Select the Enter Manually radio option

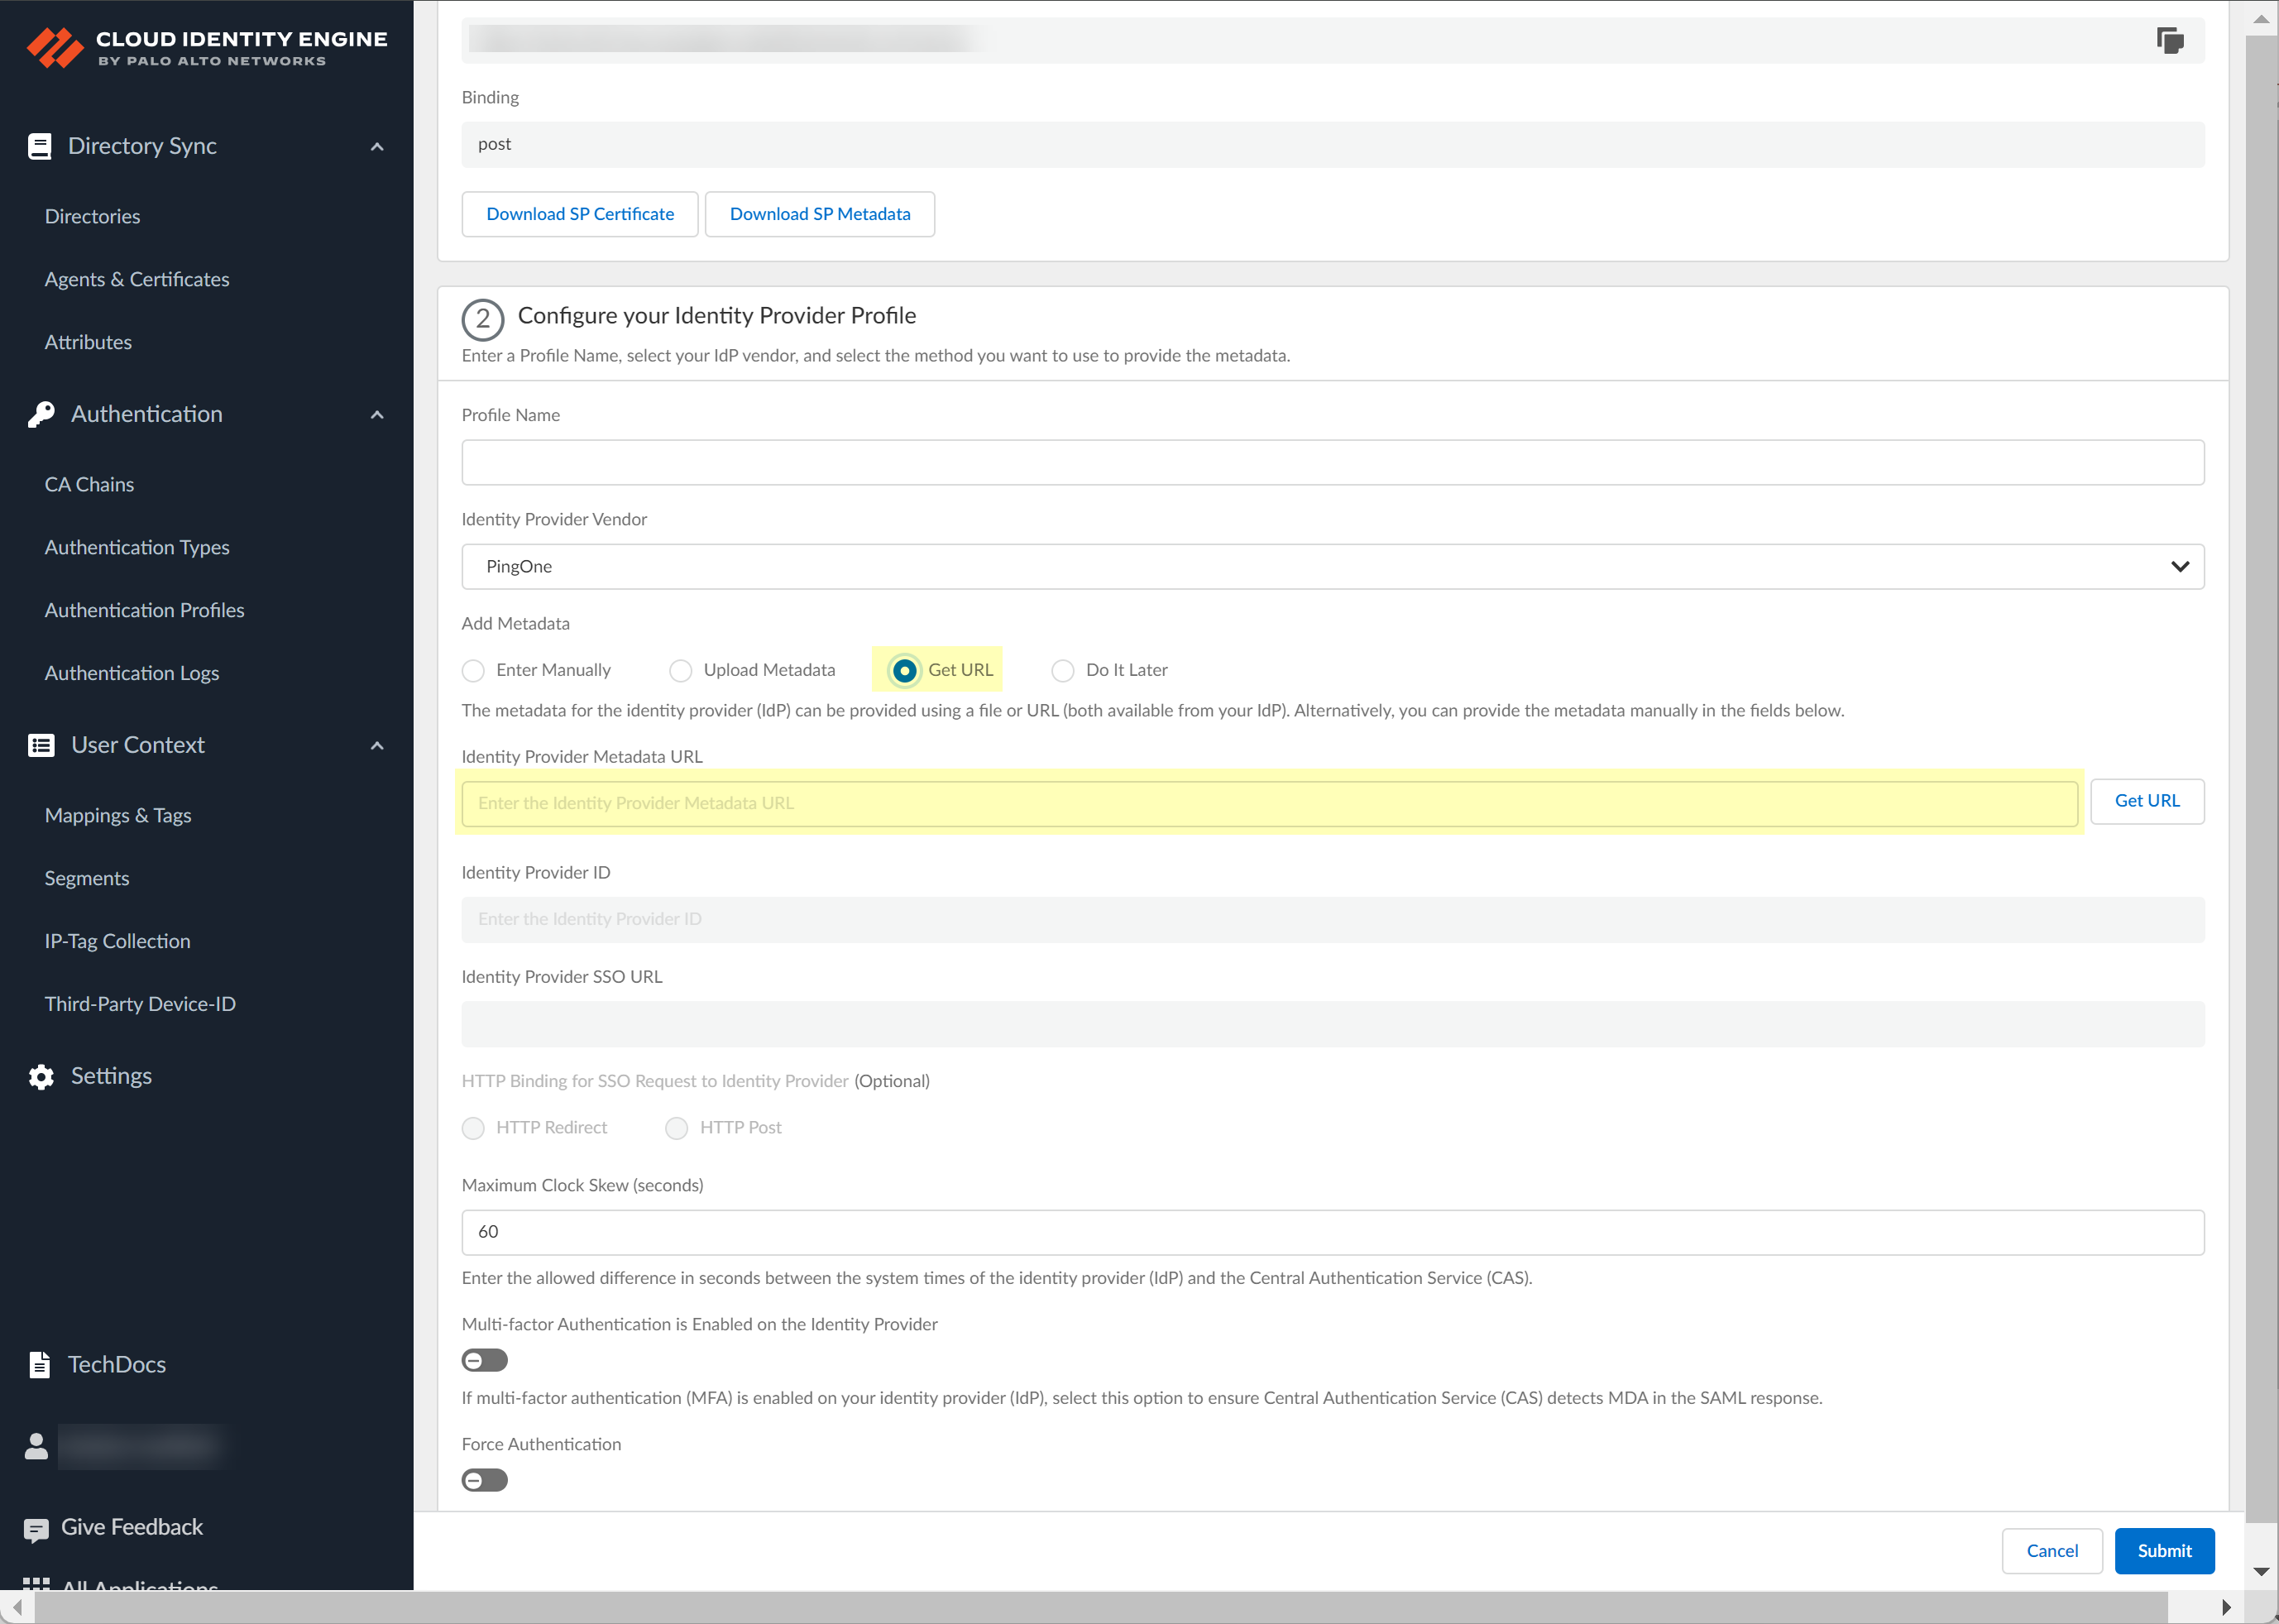coord(473,671)
